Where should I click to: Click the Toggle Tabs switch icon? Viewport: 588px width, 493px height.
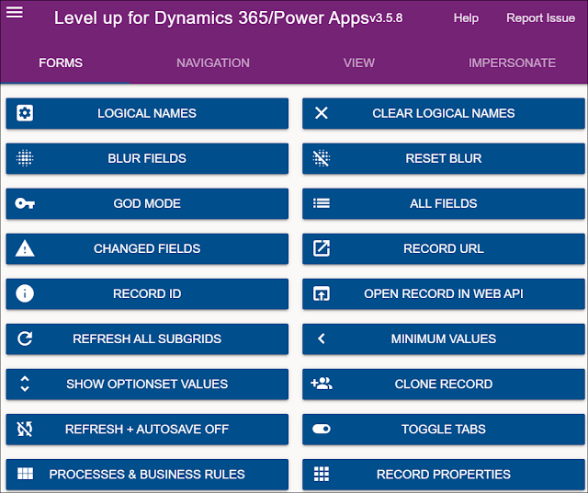[322, 429]
